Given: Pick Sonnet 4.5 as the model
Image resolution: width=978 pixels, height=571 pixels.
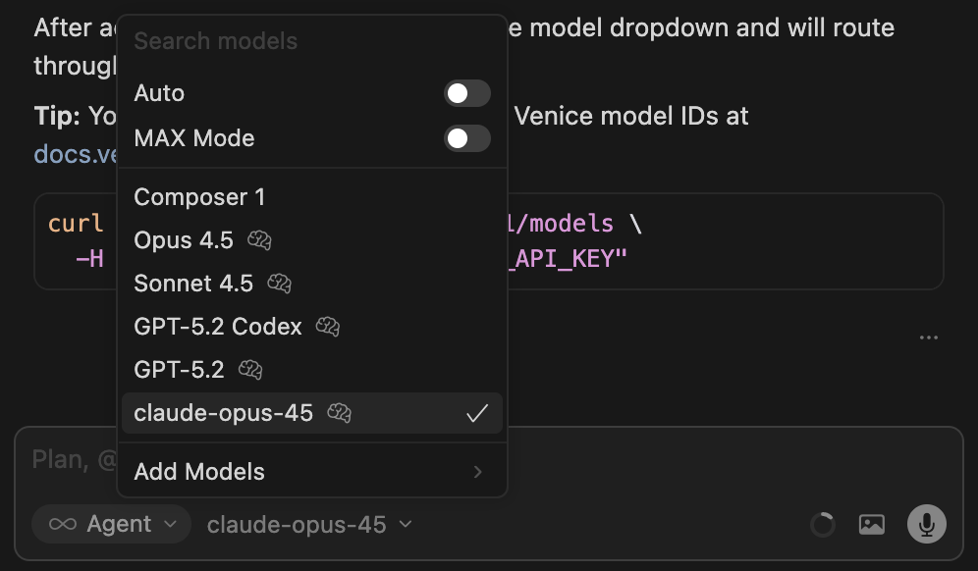Looking at the screenshot, I should [x=193, y=284].
